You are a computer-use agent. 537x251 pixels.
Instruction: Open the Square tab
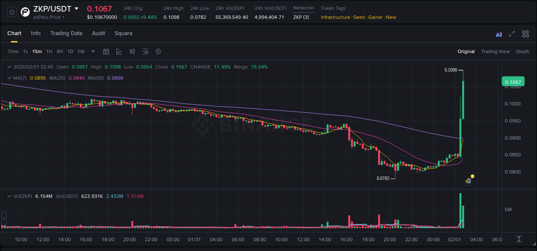point(123,33)
